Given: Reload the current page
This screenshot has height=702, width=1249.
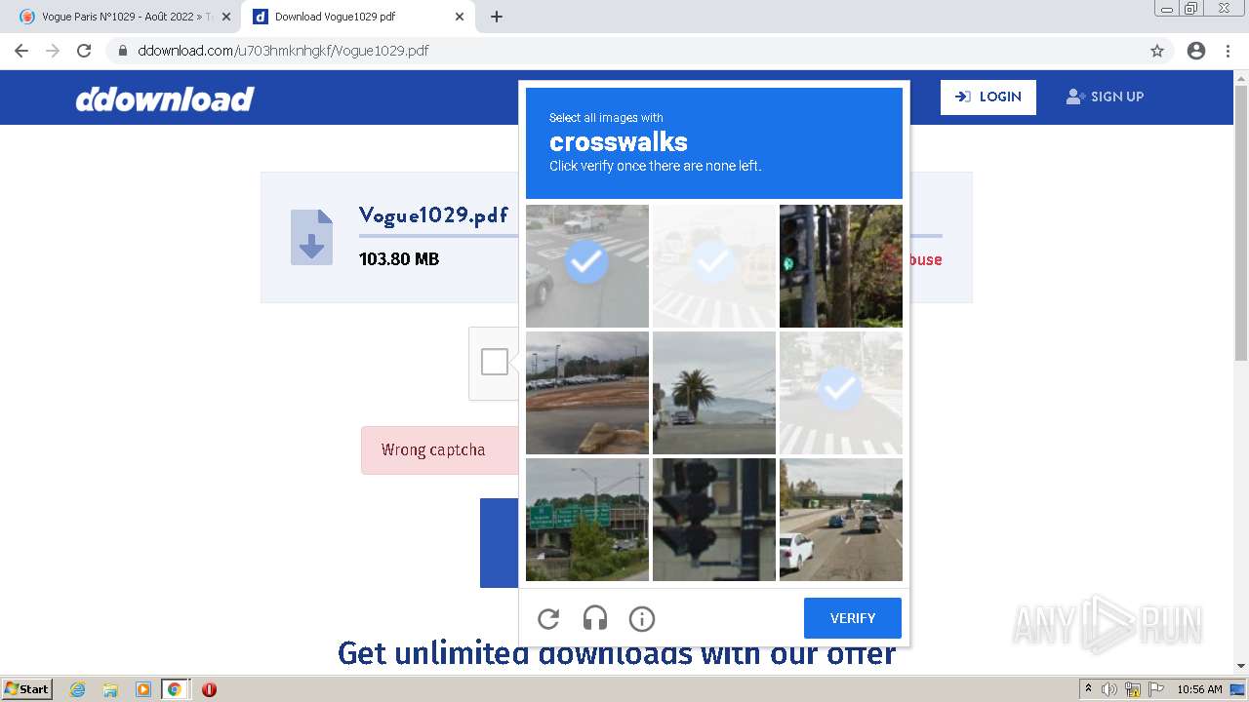Looking at the screenshot, I should 84,51.
